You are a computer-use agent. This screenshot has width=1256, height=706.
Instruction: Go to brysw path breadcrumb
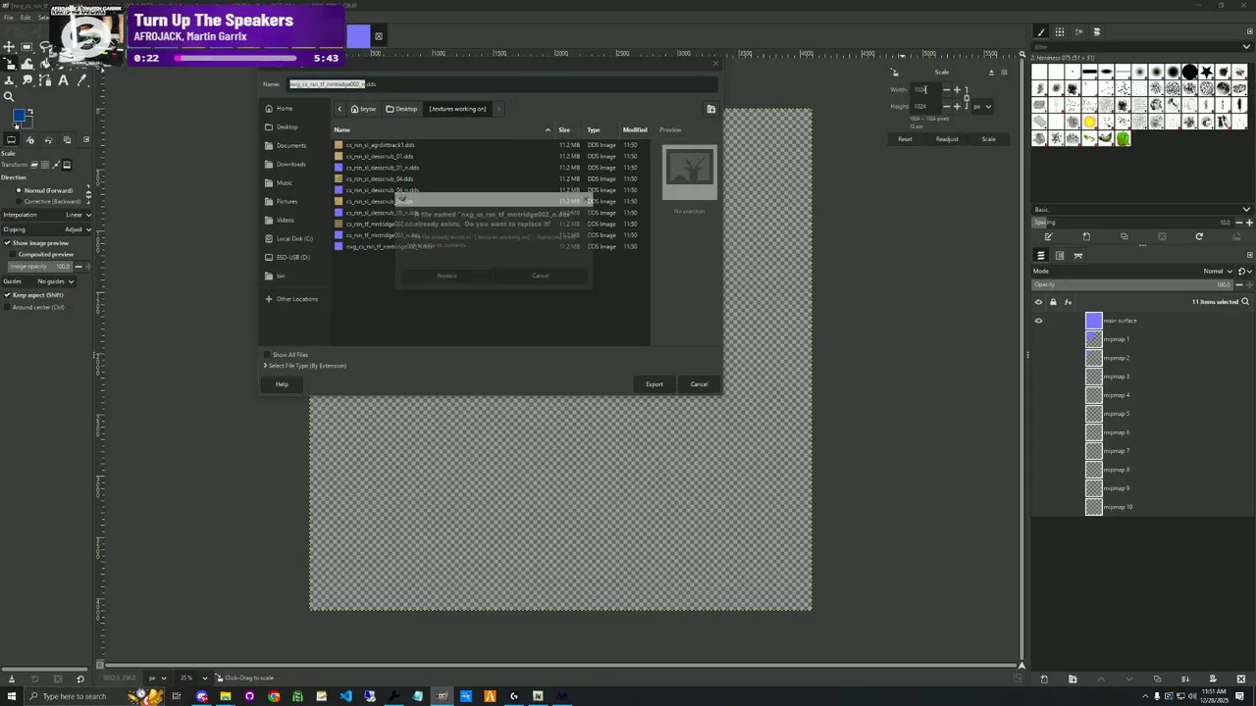[x=364, y=109]
